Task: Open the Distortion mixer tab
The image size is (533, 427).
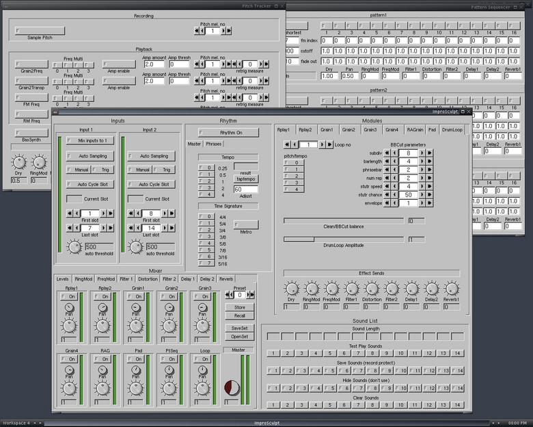Action: click(x=148, y=279)
